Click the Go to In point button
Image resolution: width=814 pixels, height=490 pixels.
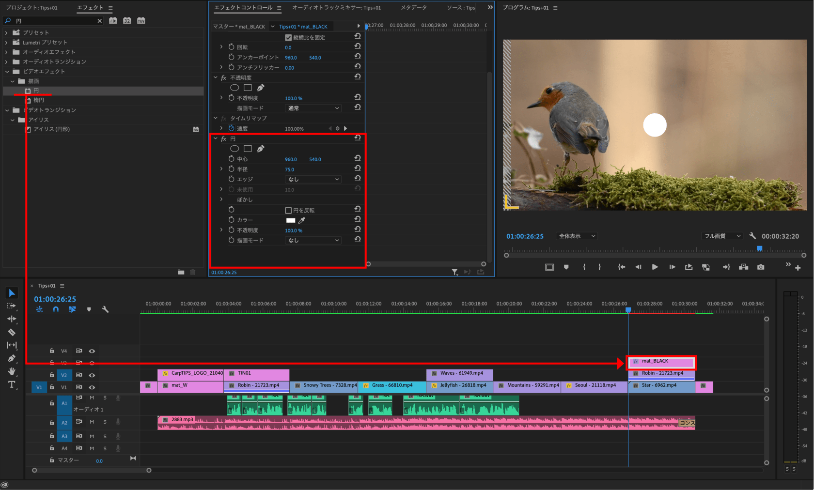pos(621,267)
